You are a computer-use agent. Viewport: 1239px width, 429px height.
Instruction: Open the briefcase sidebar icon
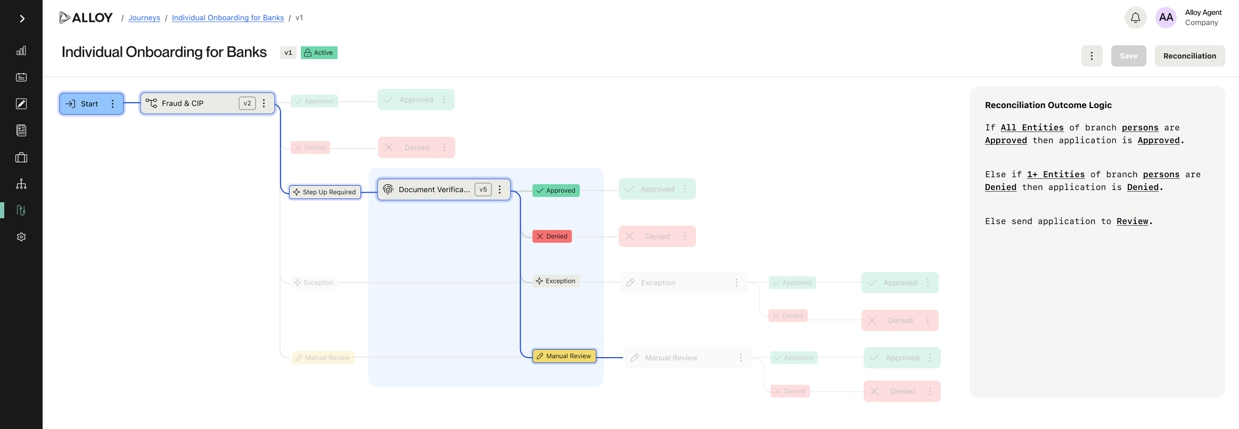21,157
